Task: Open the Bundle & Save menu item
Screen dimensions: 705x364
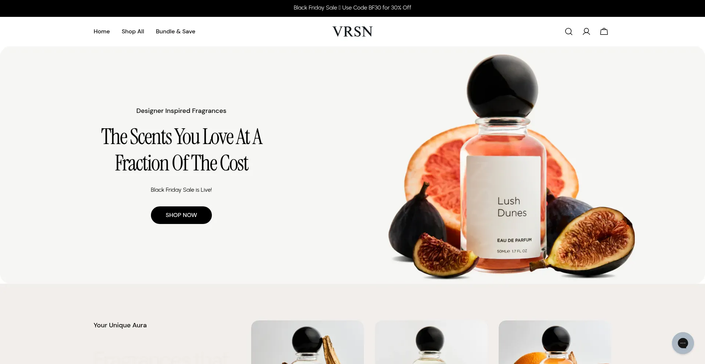Action: click(x=176, y=32)
